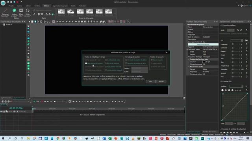The image size is (252, 141).
Task: Select the chart tool in vertical toolbar
Action: click(28, 57)
